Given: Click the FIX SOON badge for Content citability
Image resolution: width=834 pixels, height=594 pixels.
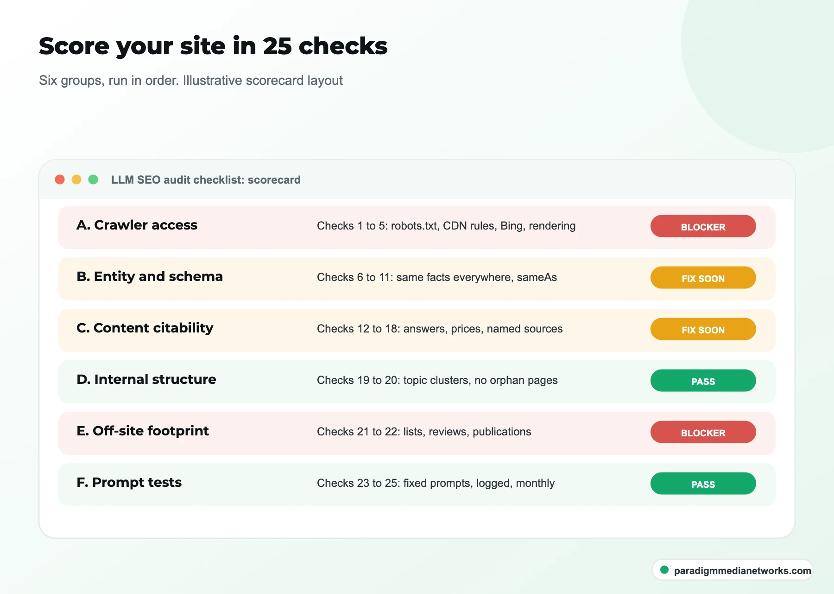Looking at the screenshot, I should click(x=703, y=329).
